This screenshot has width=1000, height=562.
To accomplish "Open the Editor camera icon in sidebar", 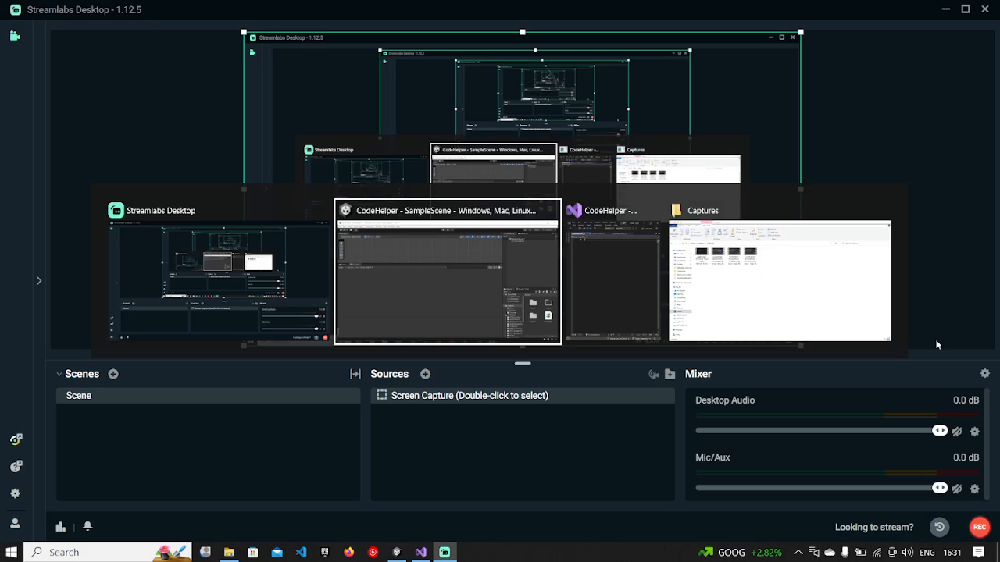I will [15, 36].
